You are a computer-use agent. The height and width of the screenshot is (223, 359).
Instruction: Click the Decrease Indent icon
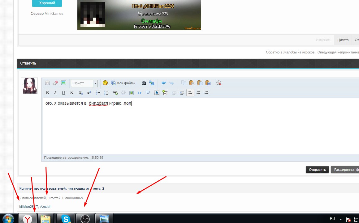[174, 93]
